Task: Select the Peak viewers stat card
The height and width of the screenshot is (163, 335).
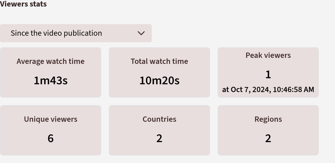Action: click(x=268, y=72)
